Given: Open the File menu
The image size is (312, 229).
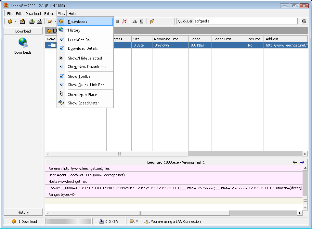Looking at the screenshot, I should [x=10, y=14].
